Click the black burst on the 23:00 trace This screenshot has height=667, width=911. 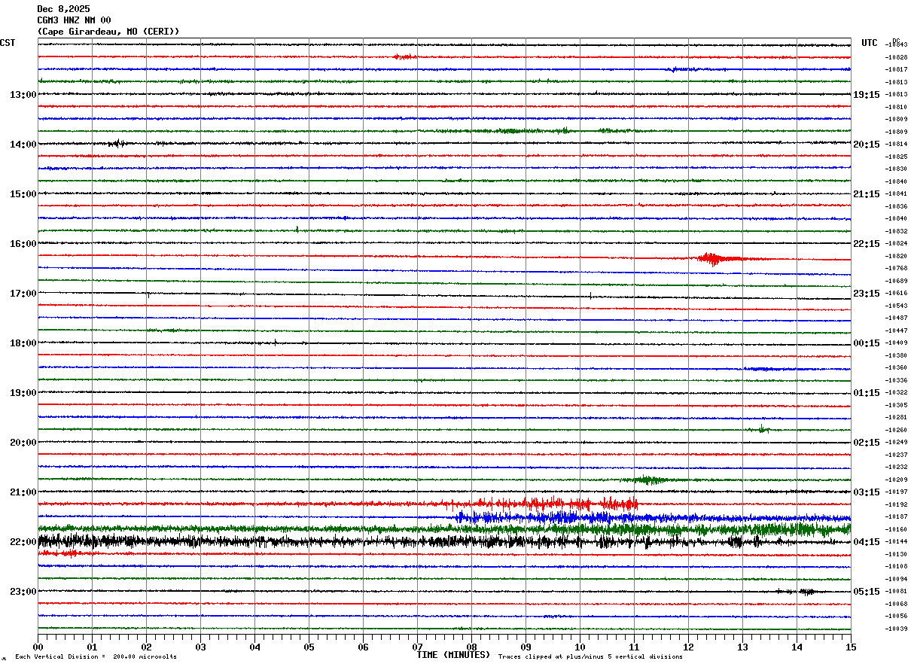coord(806,592)
